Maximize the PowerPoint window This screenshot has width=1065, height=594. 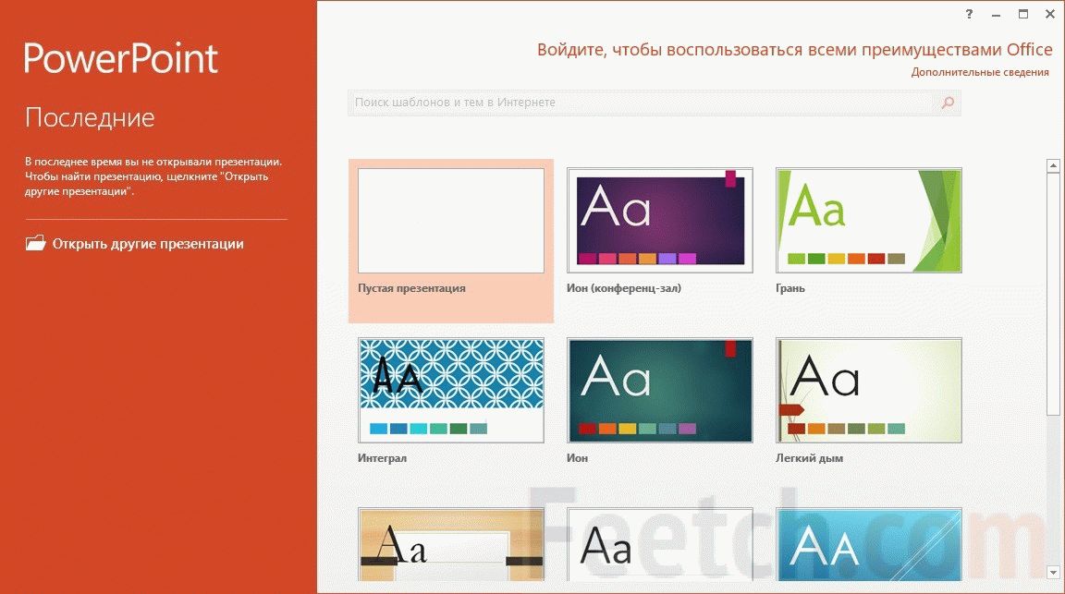(x=1022, y=14)
